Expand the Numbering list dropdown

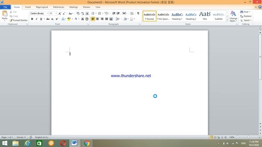tap(103, 13)
